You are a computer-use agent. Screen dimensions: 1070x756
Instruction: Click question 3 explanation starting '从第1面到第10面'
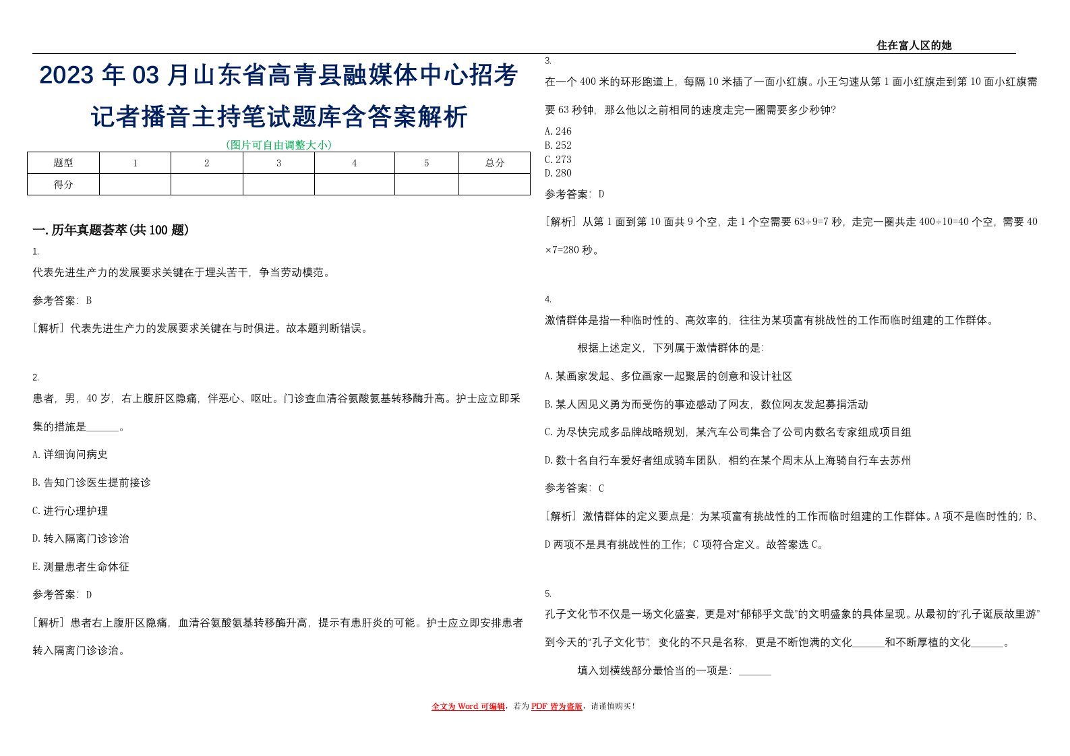(x=792, y=236)
